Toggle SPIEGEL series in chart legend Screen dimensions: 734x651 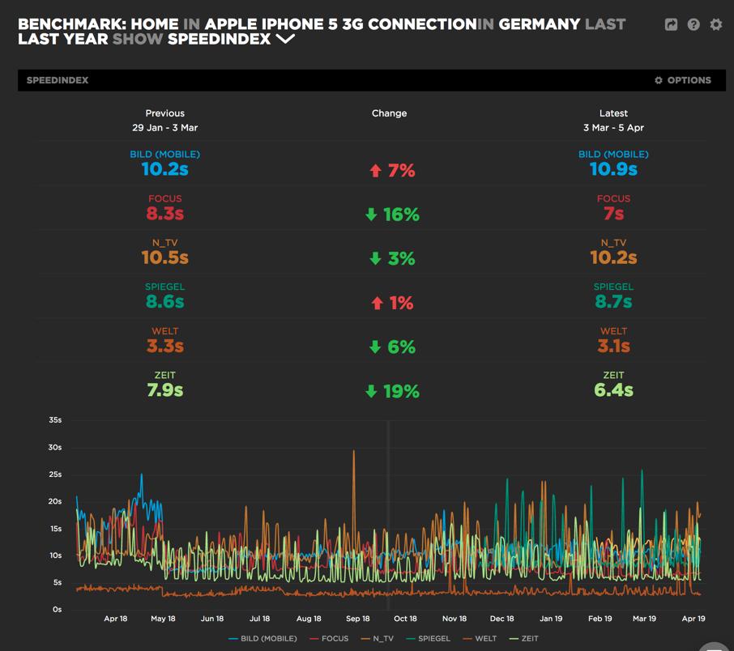coord(429,638)
